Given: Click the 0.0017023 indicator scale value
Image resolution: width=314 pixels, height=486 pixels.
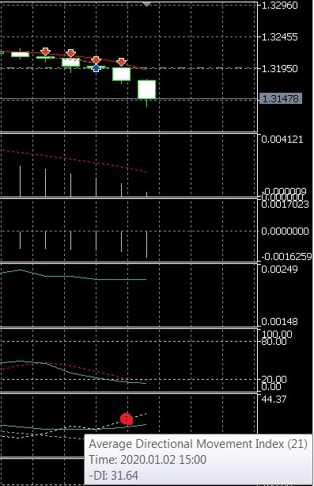Looking at the screenshot, I should (x=285, y=204).
